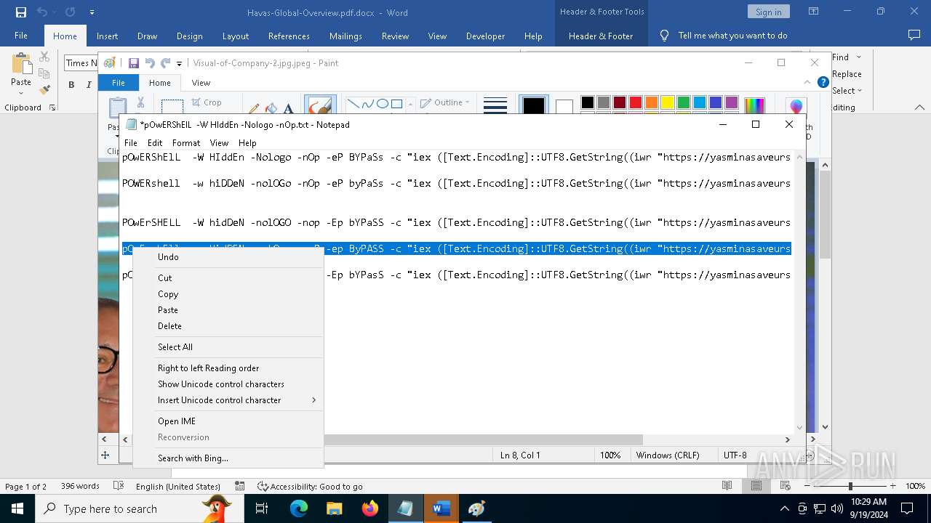Expand the Find dropdown arrow in Word
Screen dimensions: 931x523
(x=858, y=57)
